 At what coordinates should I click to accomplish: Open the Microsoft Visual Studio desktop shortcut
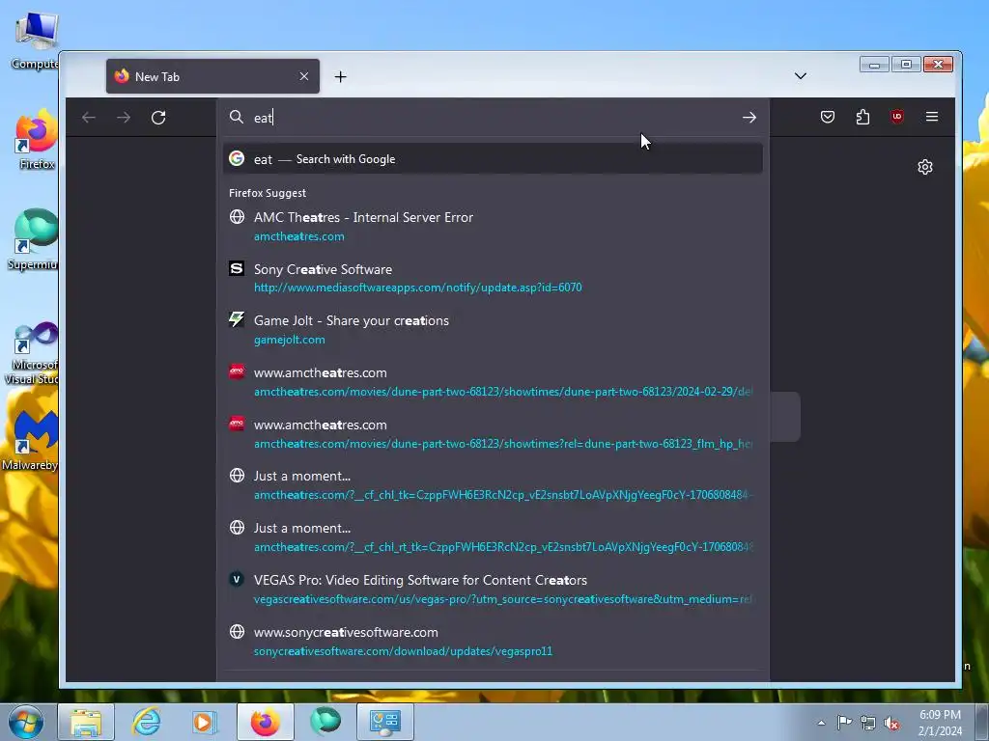click(33, 353)
